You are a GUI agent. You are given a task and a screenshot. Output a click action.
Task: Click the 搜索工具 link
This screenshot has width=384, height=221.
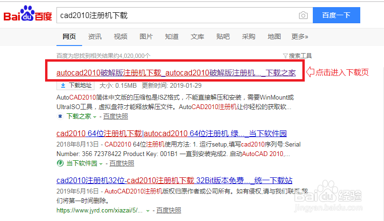pyautogui.click(x=300, y=56)
